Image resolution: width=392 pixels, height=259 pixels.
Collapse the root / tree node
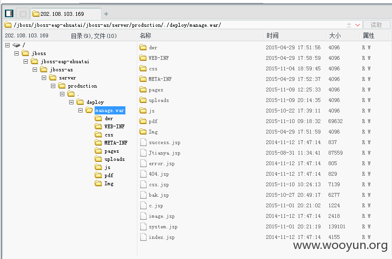tap(8, 45)
